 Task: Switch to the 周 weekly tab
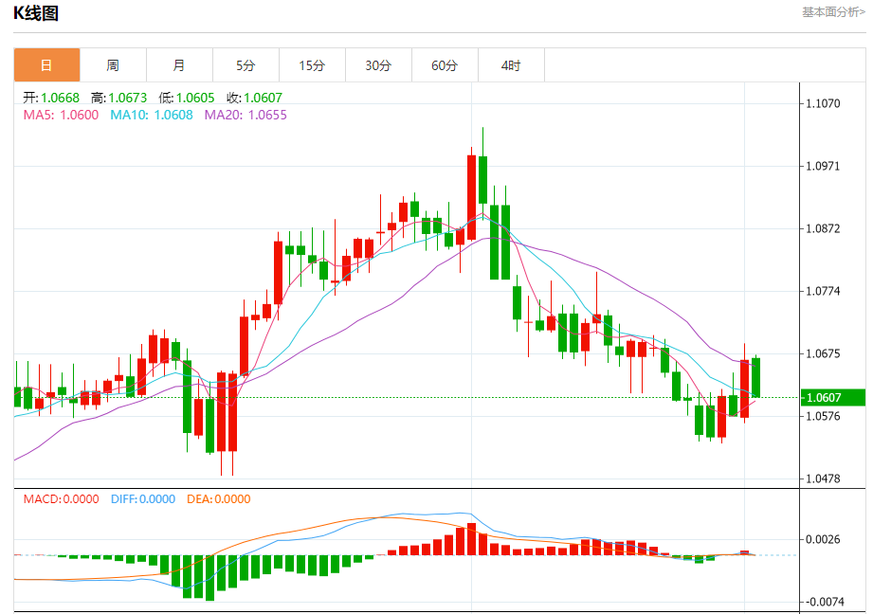pyautogui.click(x=113, y=65)
